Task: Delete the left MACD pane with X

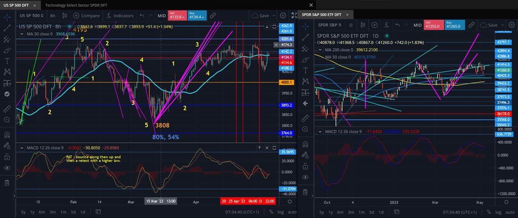Action: [267, 148]
